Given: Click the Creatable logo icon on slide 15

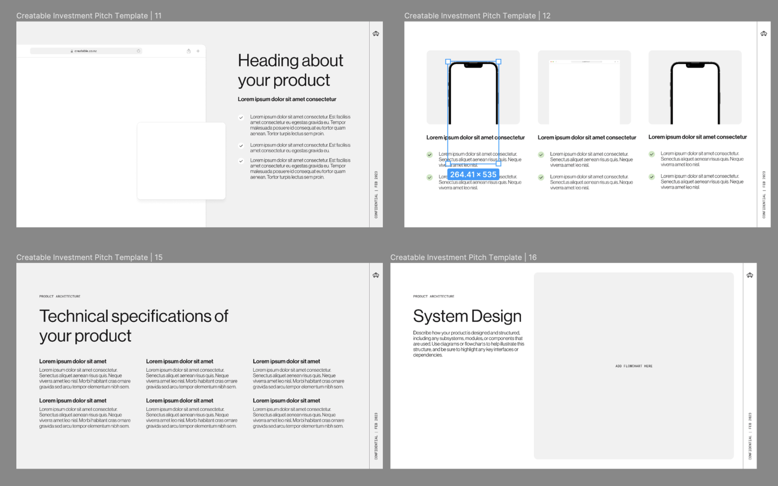Looking at the screenshot, I should coord(376,275).
